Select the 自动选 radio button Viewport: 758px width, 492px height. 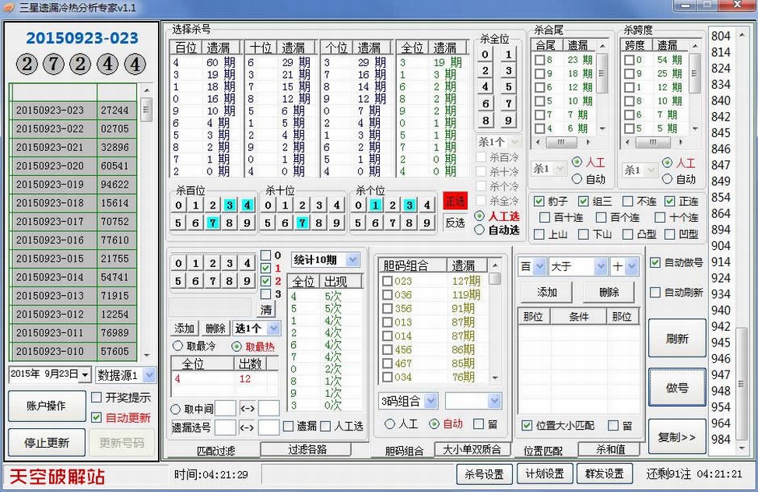pos(480,230)
